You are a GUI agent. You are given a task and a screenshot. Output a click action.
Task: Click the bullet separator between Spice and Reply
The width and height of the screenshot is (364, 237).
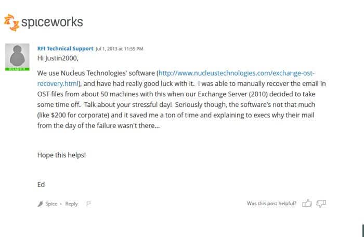tap(61, 204)
